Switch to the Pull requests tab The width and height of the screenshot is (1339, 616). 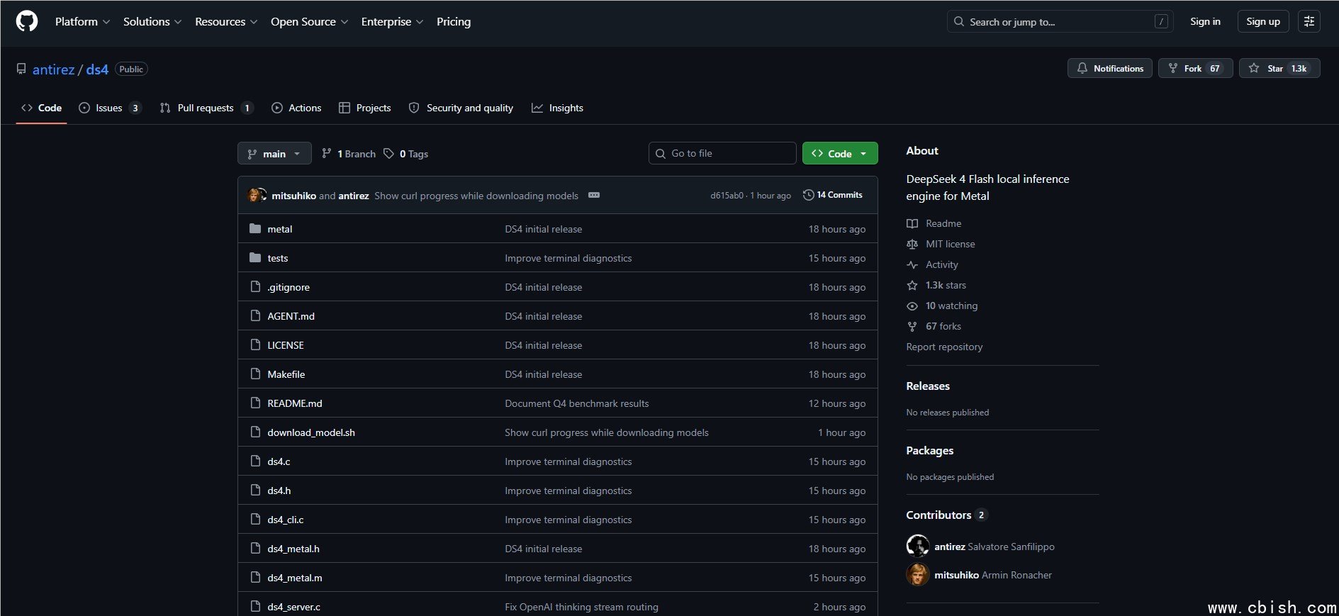point(206,108)
